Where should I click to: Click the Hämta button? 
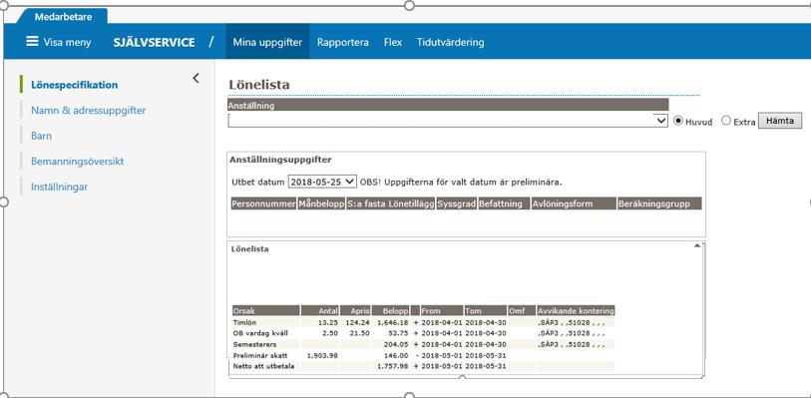pos(780,121)
